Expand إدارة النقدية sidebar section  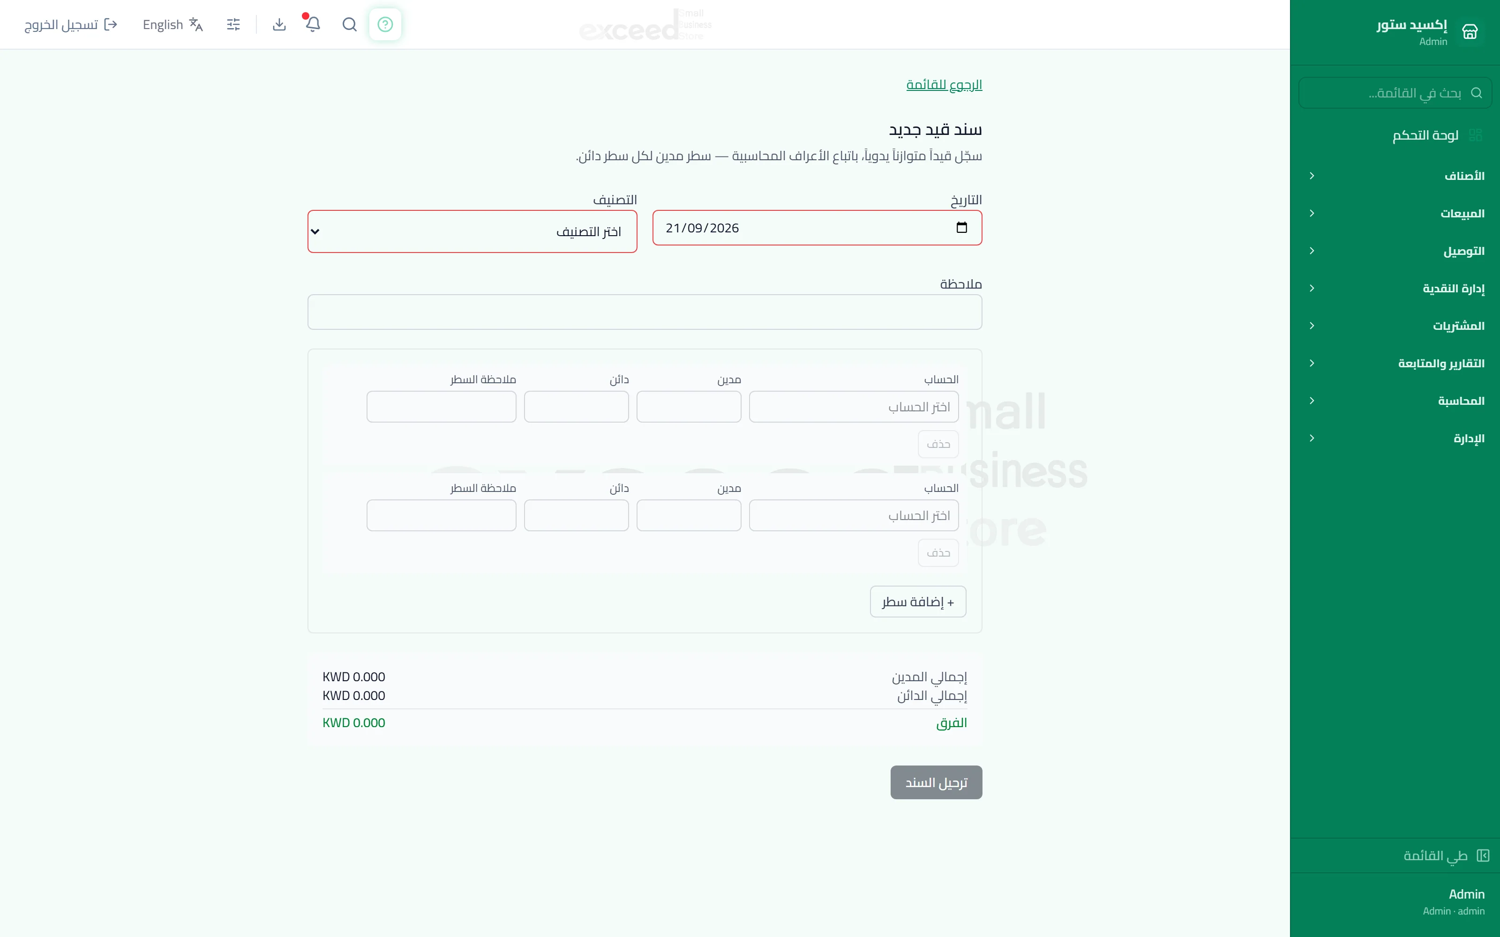[1395, 288]
